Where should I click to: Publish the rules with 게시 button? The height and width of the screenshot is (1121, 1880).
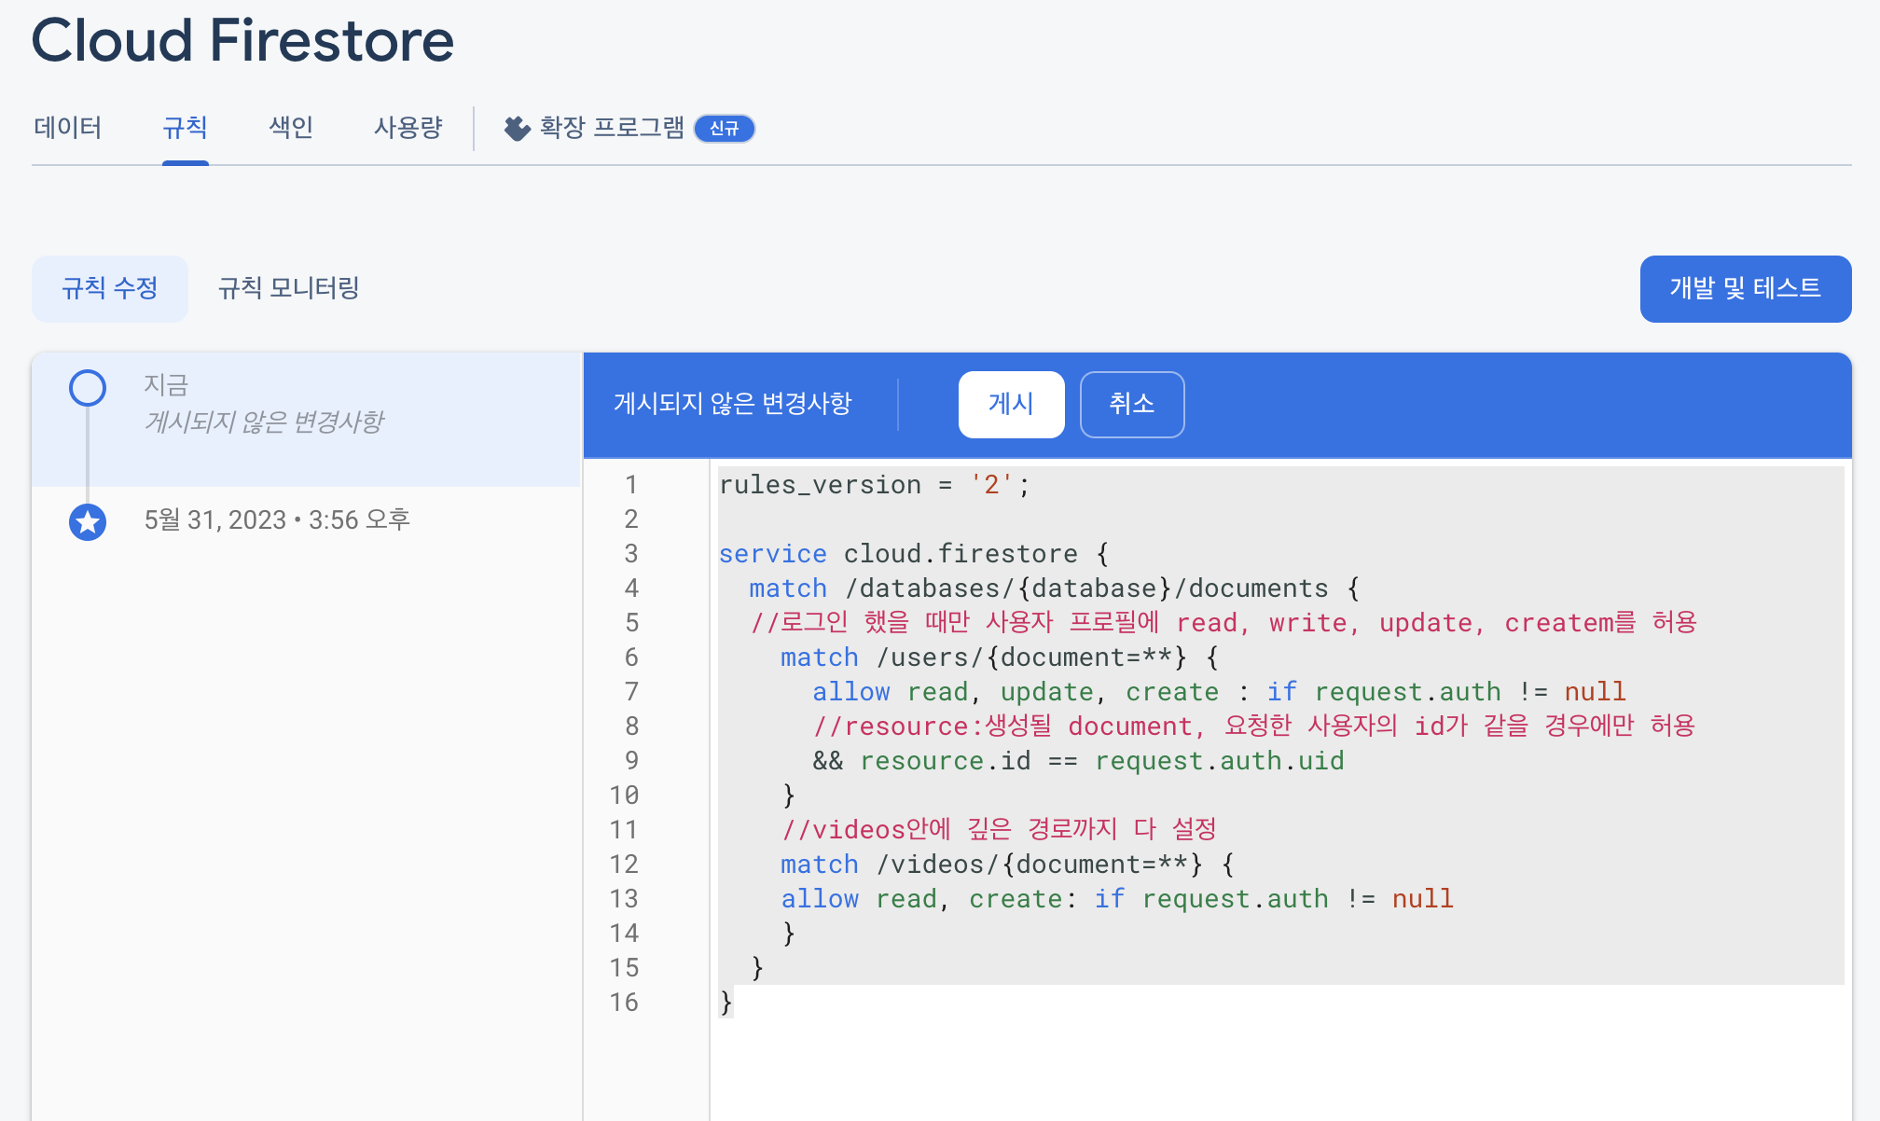point(1011,404)
